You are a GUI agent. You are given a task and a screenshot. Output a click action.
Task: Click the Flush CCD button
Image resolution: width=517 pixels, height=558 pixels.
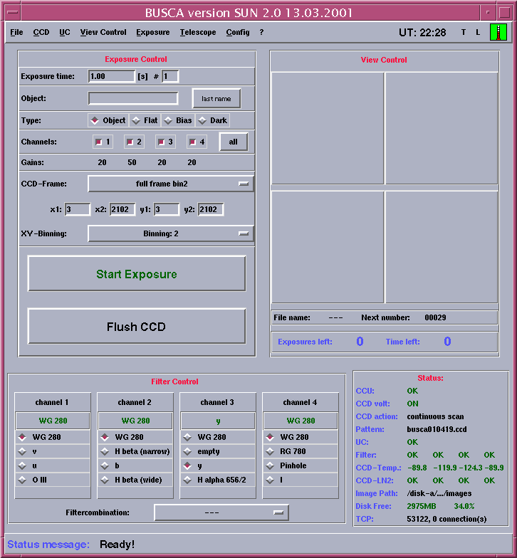[136, 327]
